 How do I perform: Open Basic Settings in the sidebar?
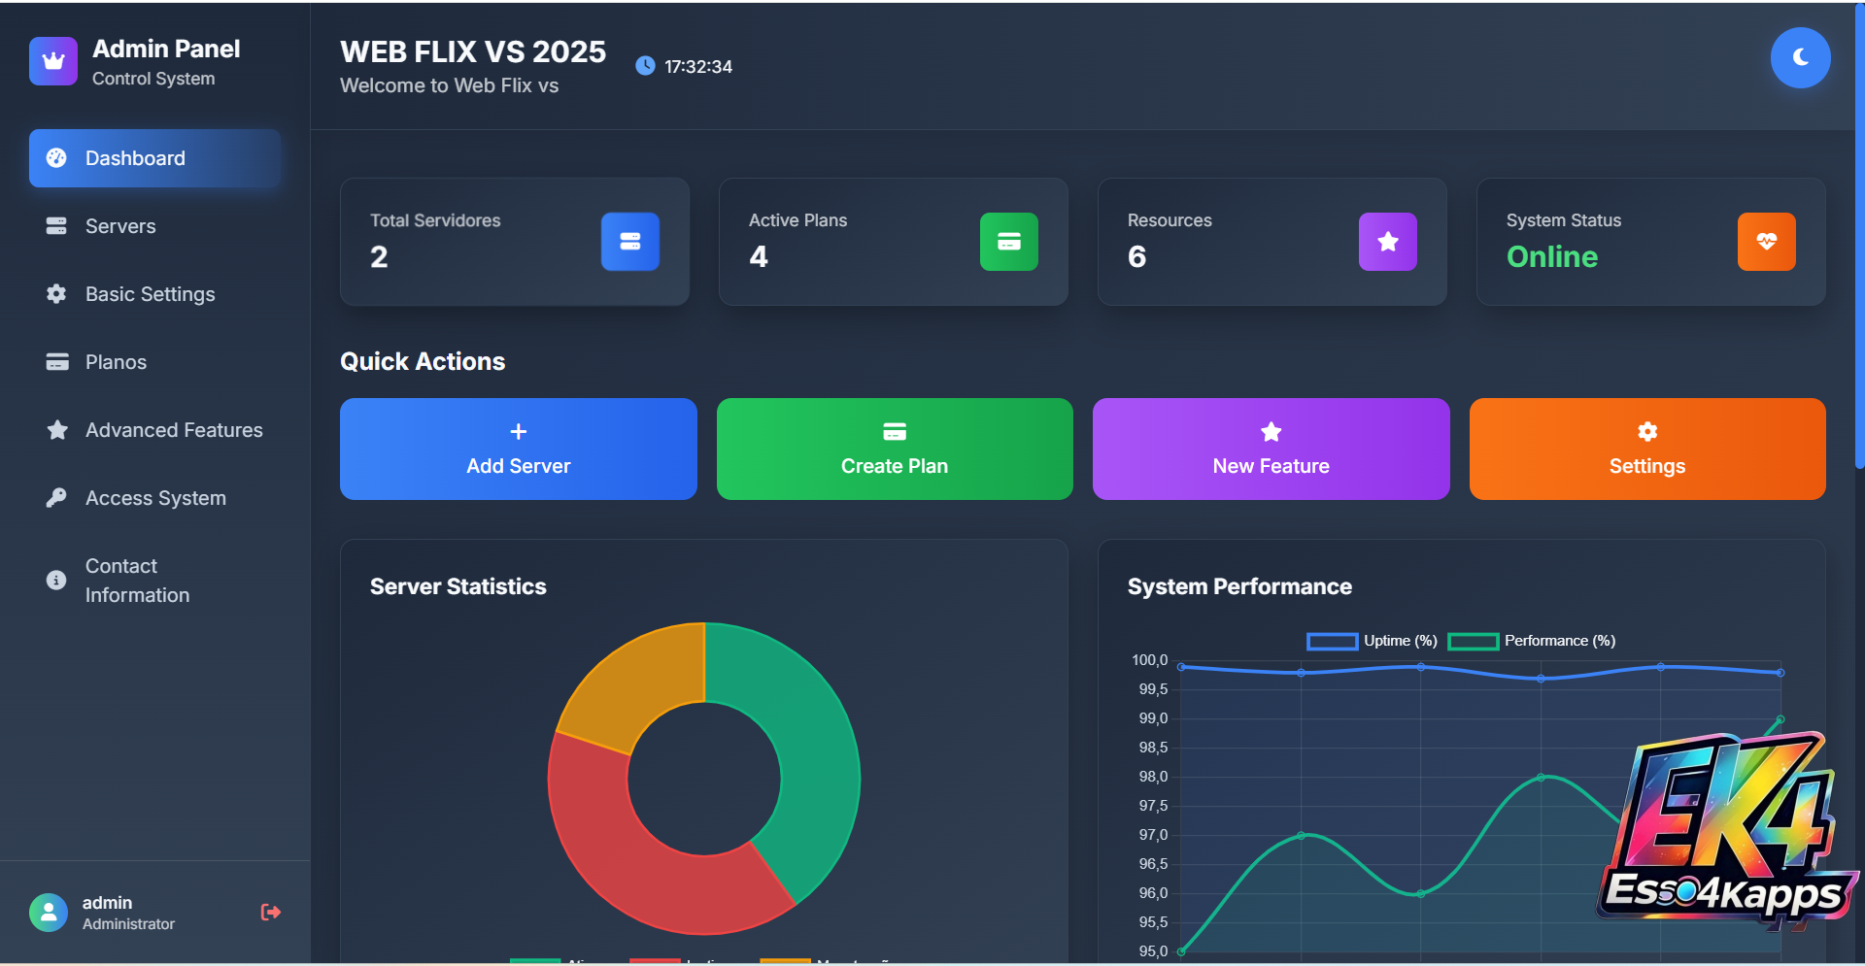click(x=150, y=294)
